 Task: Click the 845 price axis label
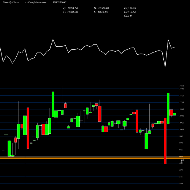(181, 177)
